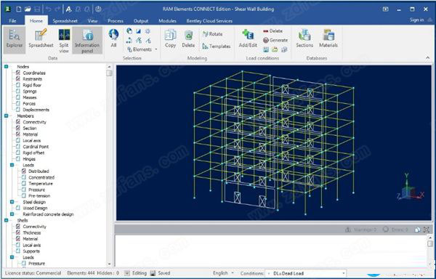Open the Conditions DL=Dead Load dropdown

pyautogui.click(x=306, y=273)
